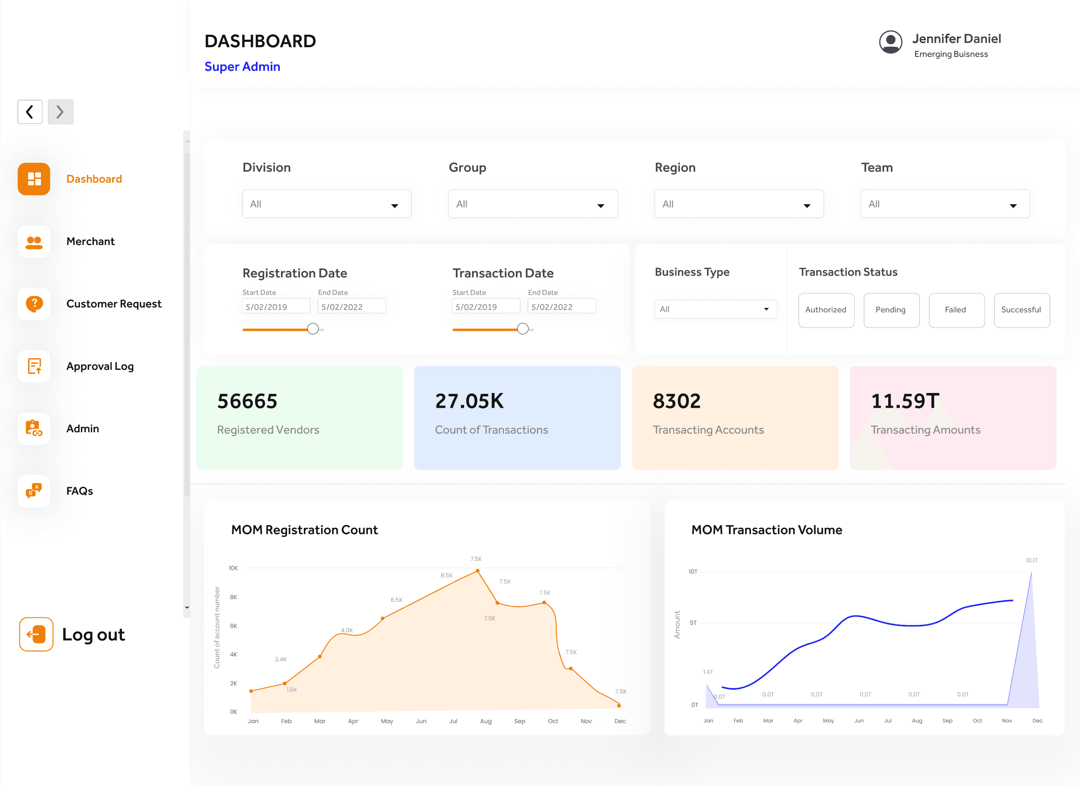The image size is (1080, 786).
Task: Click the Transacting Accounts card
Action: click(735, 417)
